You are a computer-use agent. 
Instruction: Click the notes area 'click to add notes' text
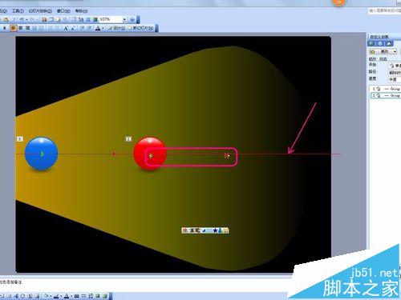(10, 282)
